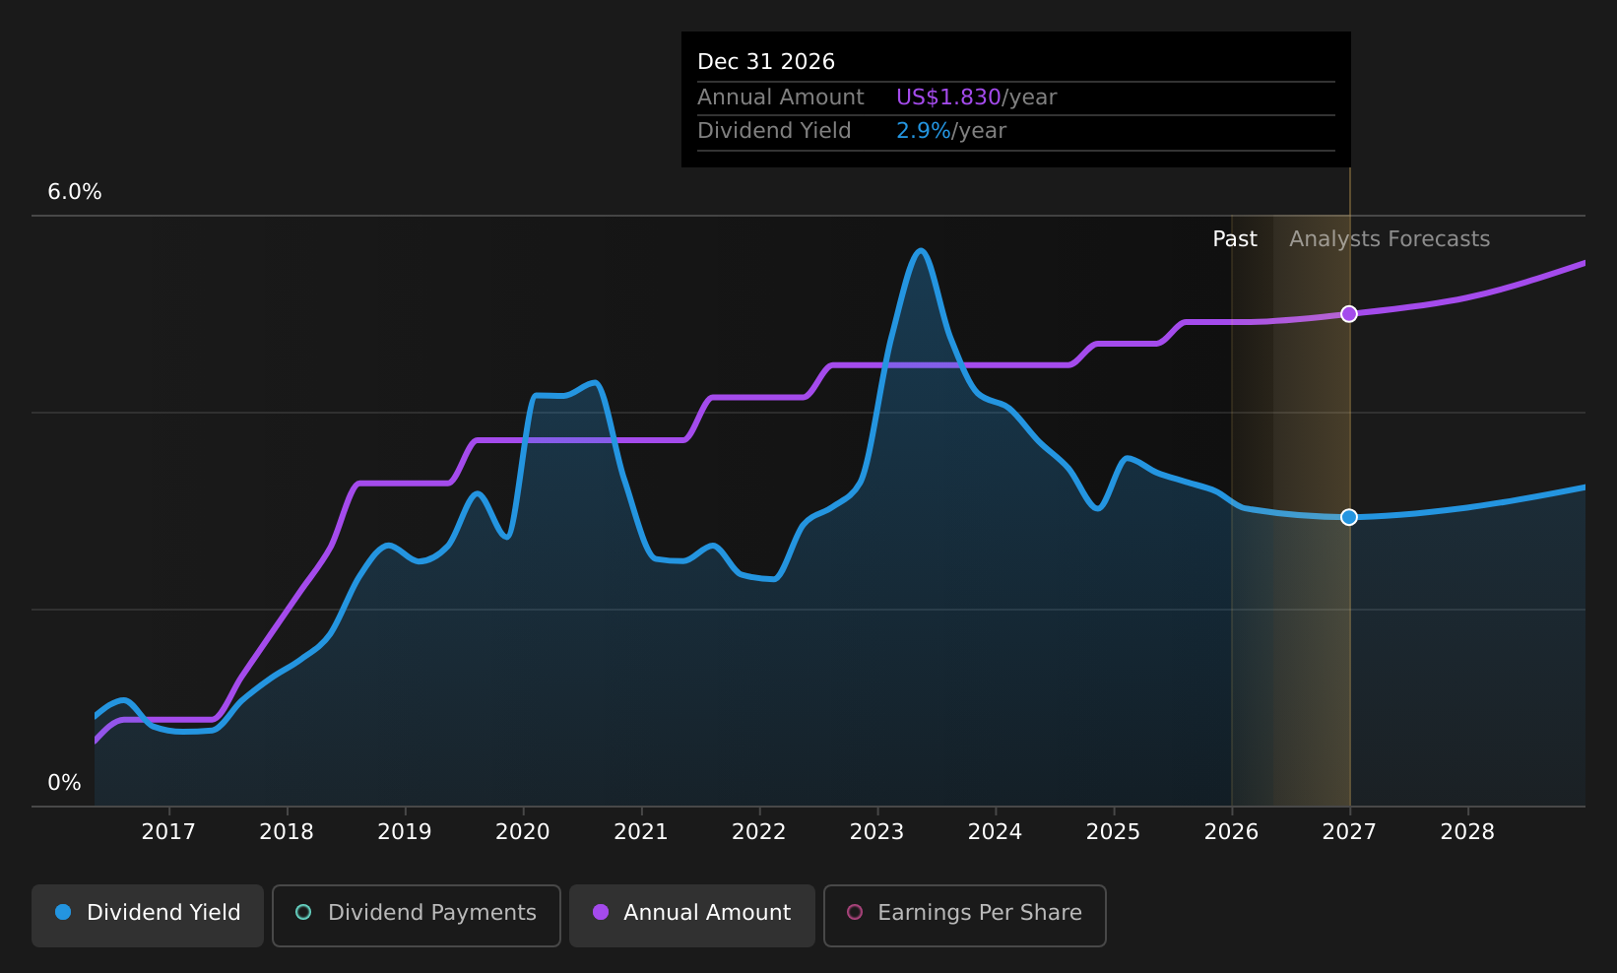Image resolution: width=1617 pixels, height=973 pixels.
Task: Click the tooltip date 'Dec 31 2026'
Action: (x=766, y=62)
